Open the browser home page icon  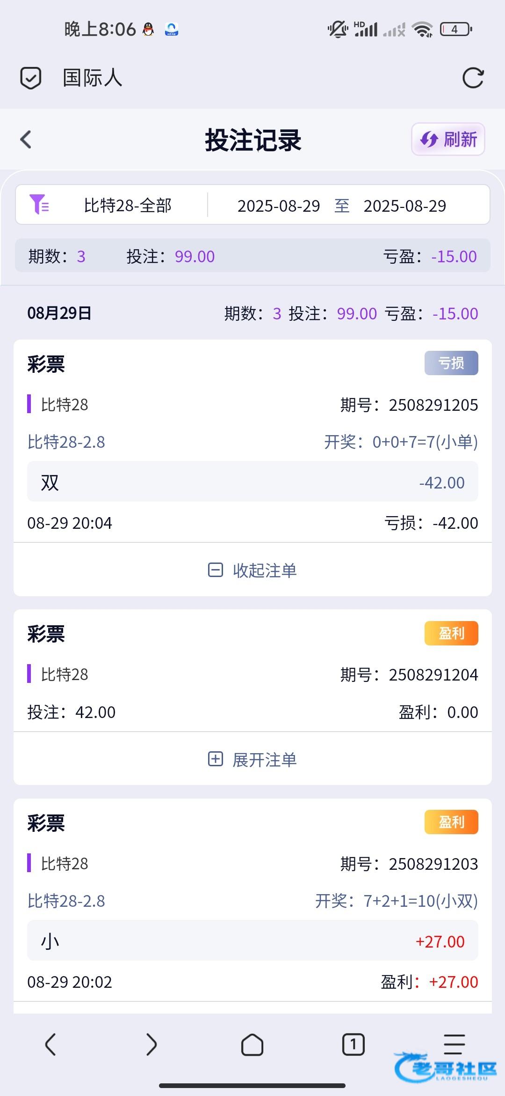click(252, 1044)
